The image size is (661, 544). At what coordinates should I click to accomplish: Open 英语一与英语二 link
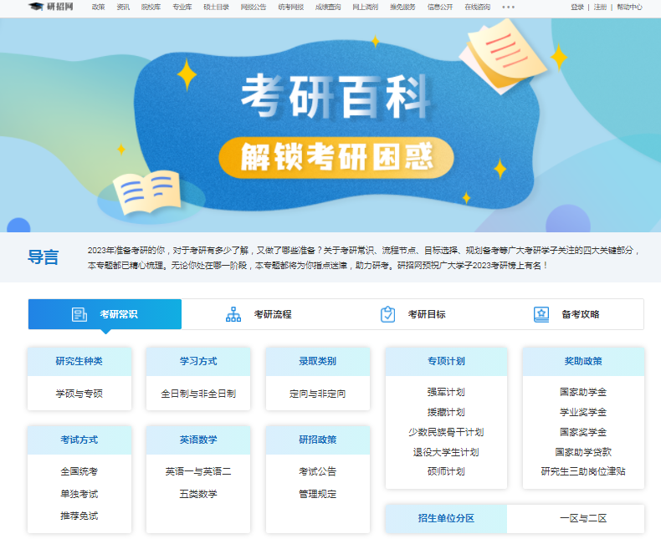(x=198, y=471)
